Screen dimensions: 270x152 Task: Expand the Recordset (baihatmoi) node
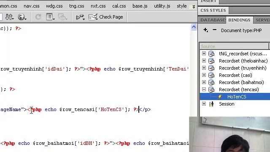pyautogui.click(x=204, y=82)
